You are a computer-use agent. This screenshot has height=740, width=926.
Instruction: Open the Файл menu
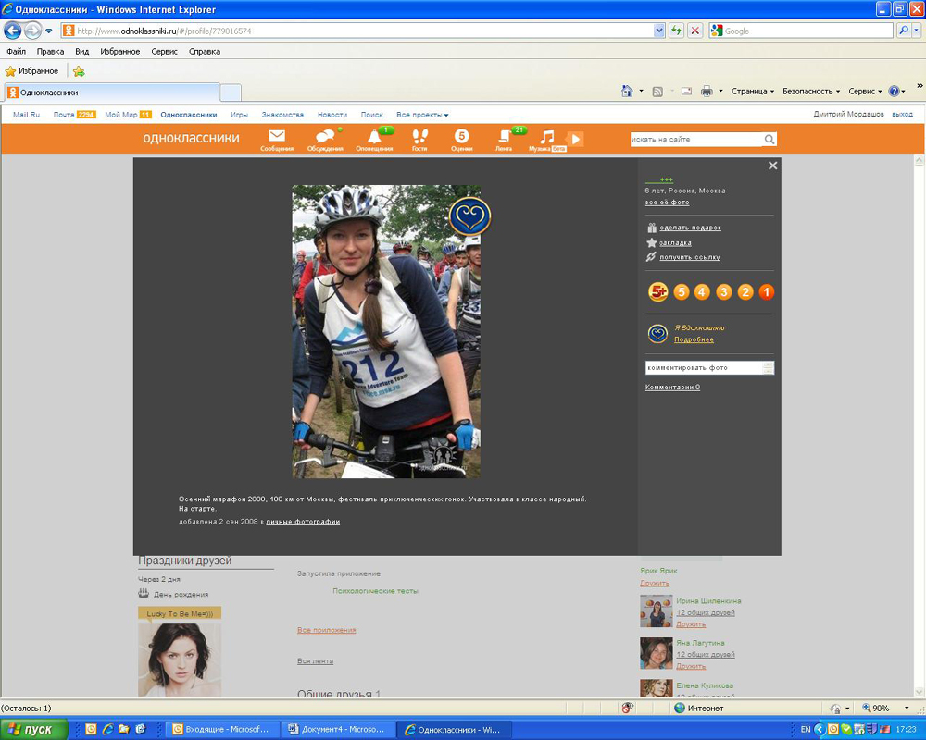[x=16, y=52]
